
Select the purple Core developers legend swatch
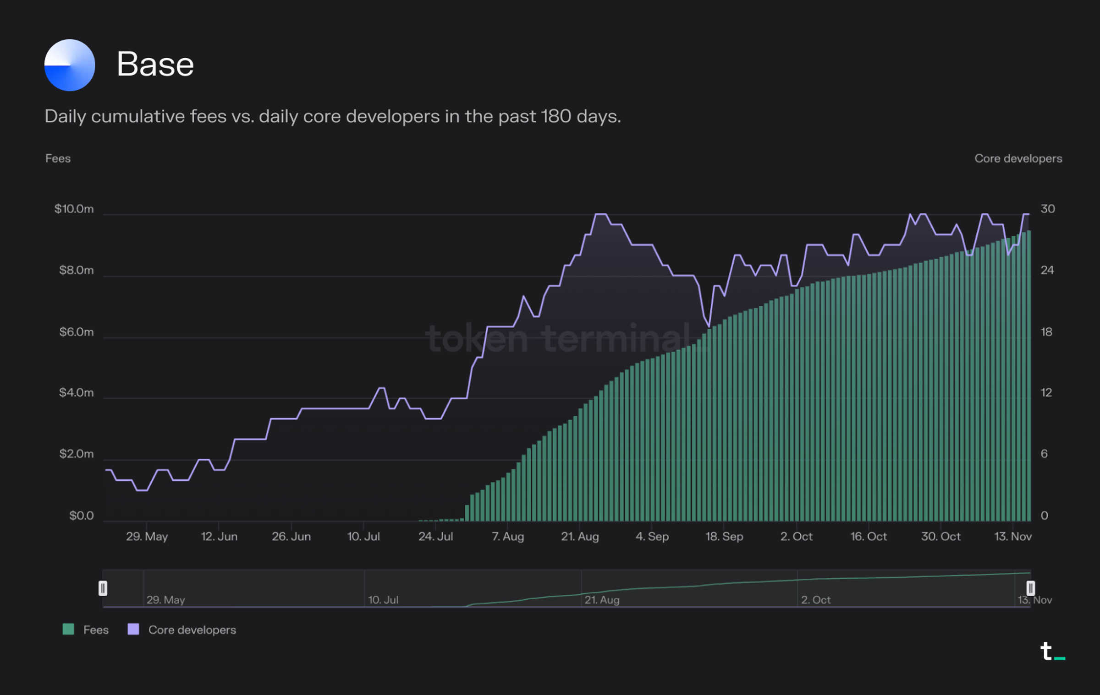(134, 630)
